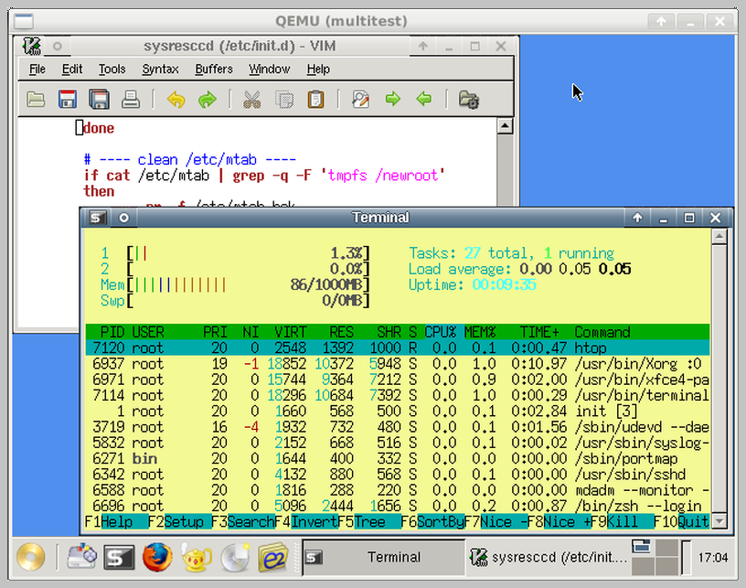Switch to second workspace in pager

[x=667, y=548]
